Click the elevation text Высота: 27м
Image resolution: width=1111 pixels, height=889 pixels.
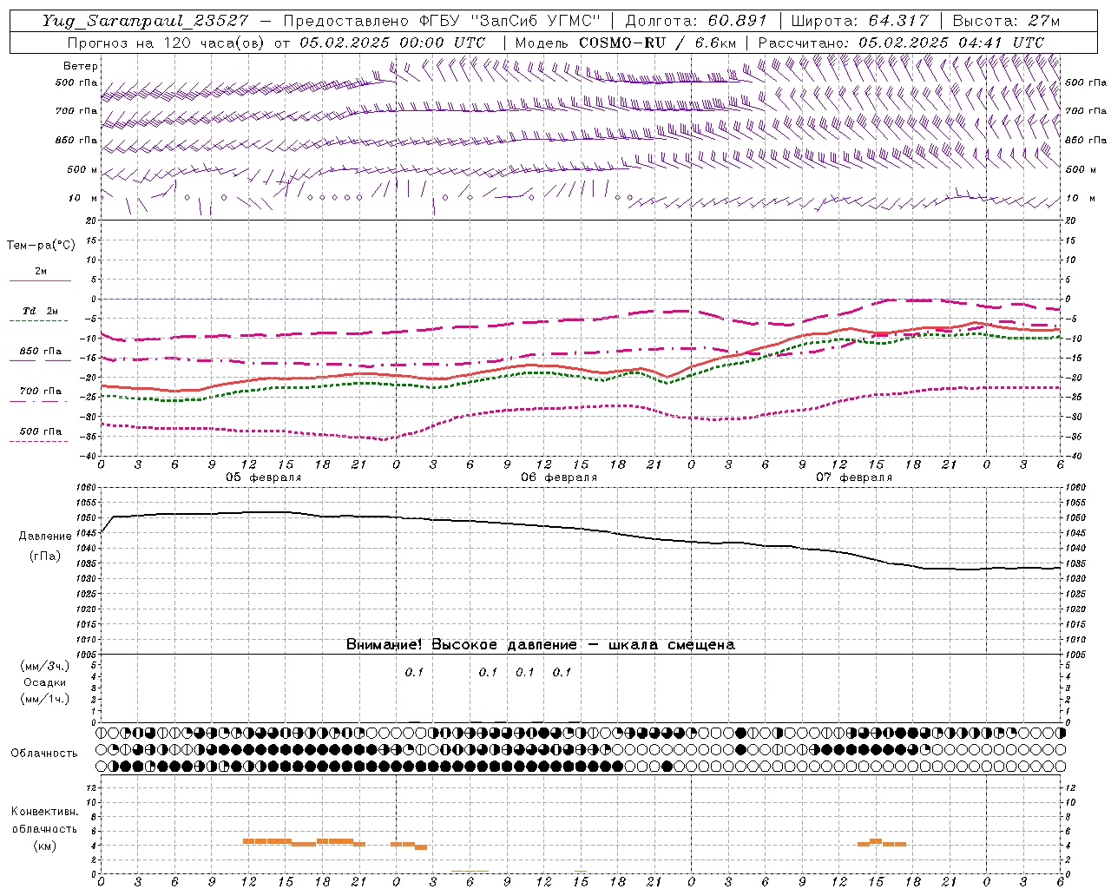(1006, 20)
